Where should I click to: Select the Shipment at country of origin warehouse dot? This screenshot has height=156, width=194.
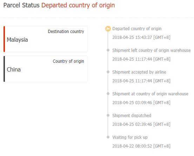[108, 94]
